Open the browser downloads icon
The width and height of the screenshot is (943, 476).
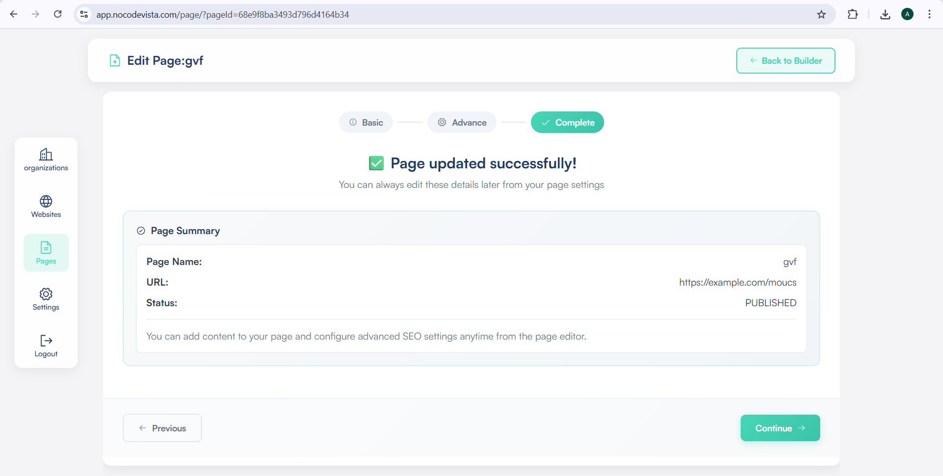(x=885, y=14)
